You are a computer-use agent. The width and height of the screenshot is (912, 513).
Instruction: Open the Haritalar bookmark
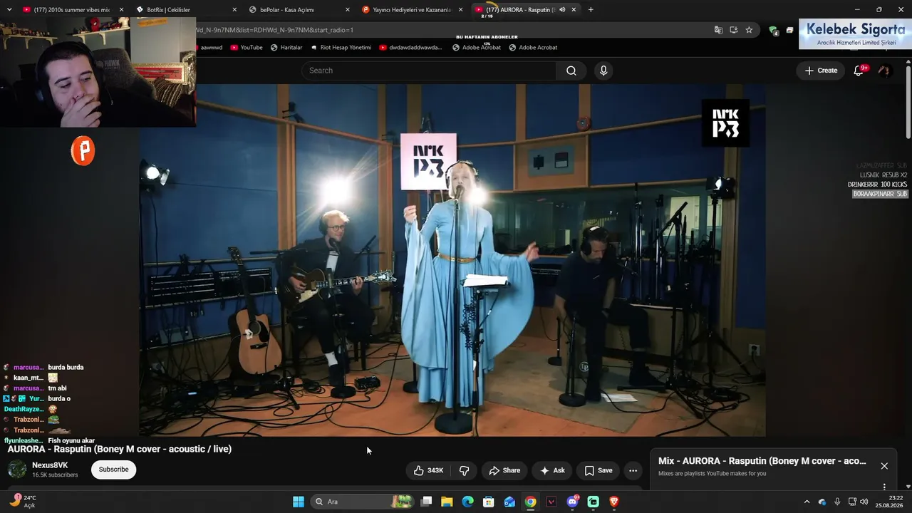(286, 48)
